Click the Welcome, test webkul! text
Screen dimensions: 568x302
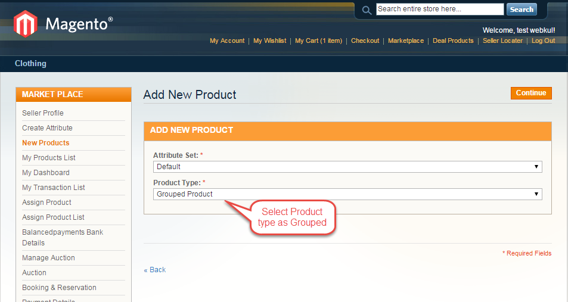(x=519, y=30)
